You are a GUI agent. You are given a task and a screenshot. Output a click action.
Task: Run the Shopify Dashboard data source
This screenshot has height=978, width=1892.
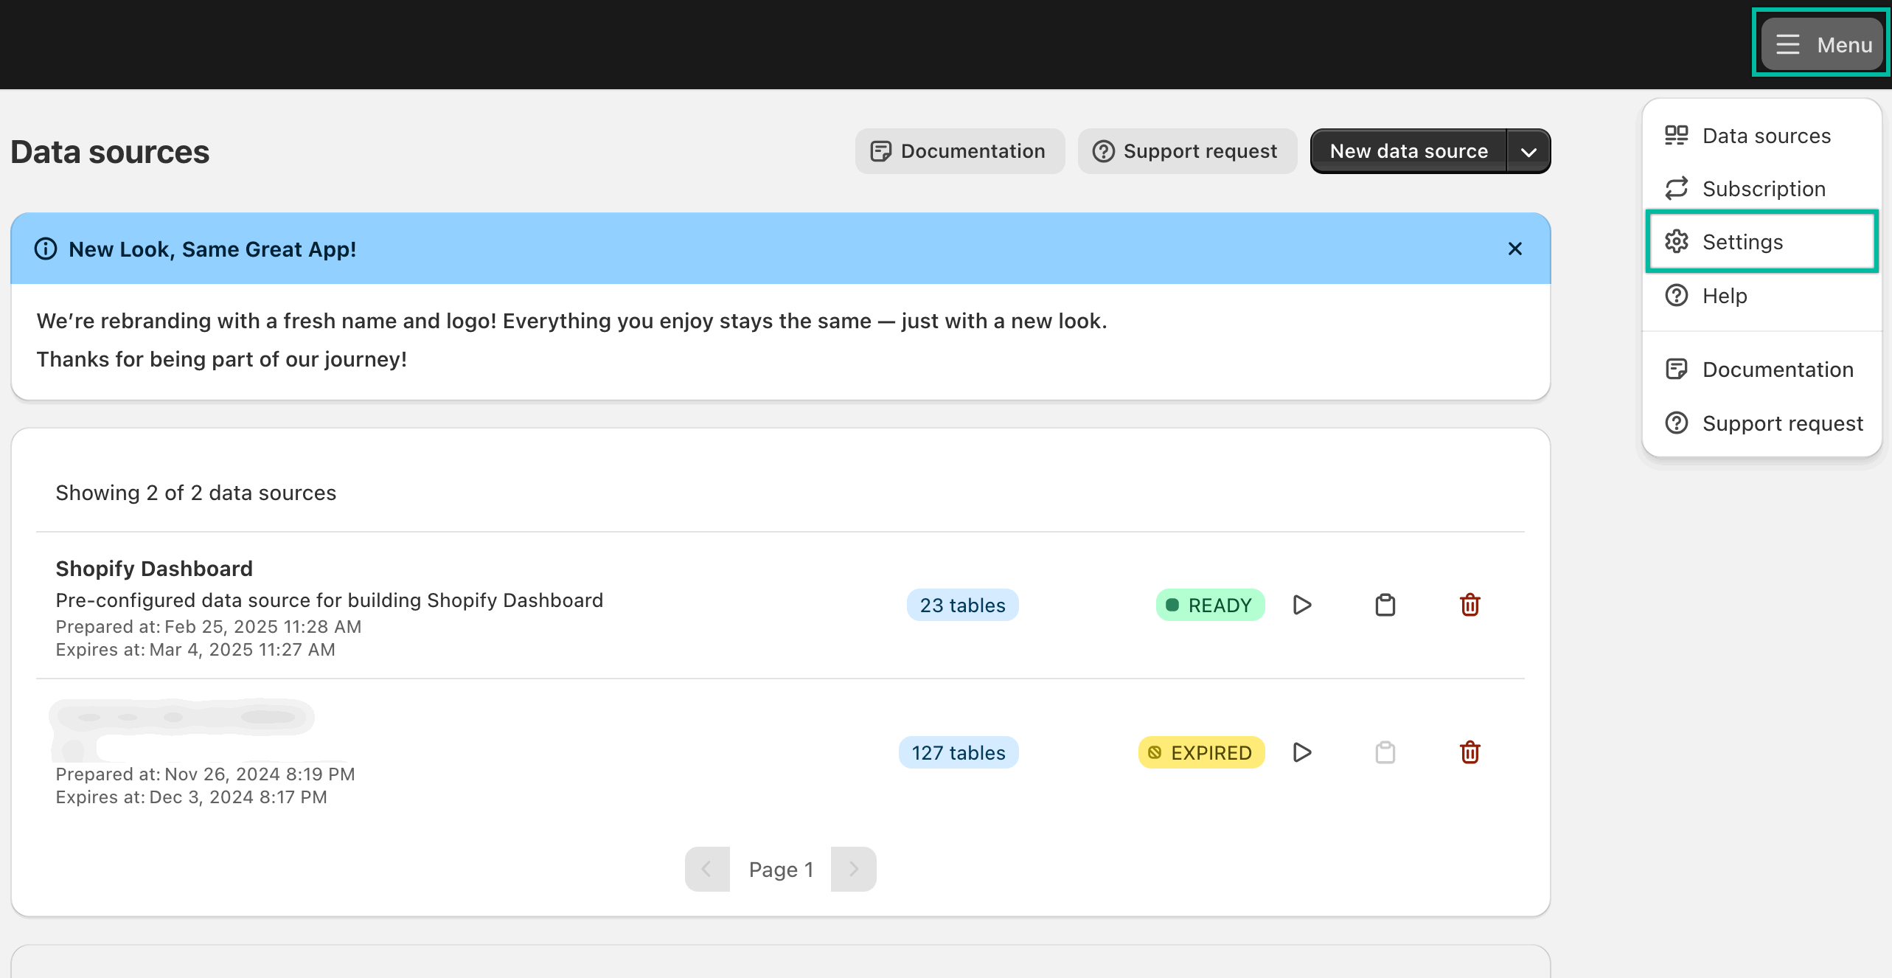(x=1301, y=604)
